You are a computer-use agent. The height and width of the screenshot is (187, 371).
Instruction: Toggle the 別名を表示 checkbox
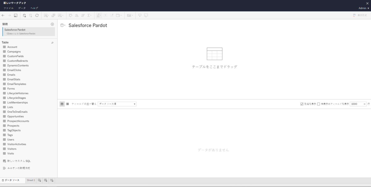pyautogui.click(x=302, y=104)
